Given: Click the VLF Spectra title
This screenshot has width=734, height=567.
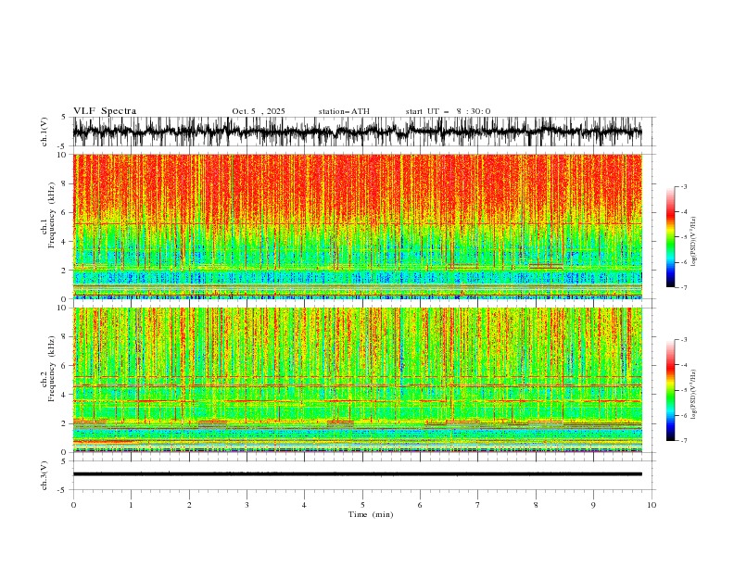Looking at the screenshot, I should pyautogui.click(x=105, y=111).
